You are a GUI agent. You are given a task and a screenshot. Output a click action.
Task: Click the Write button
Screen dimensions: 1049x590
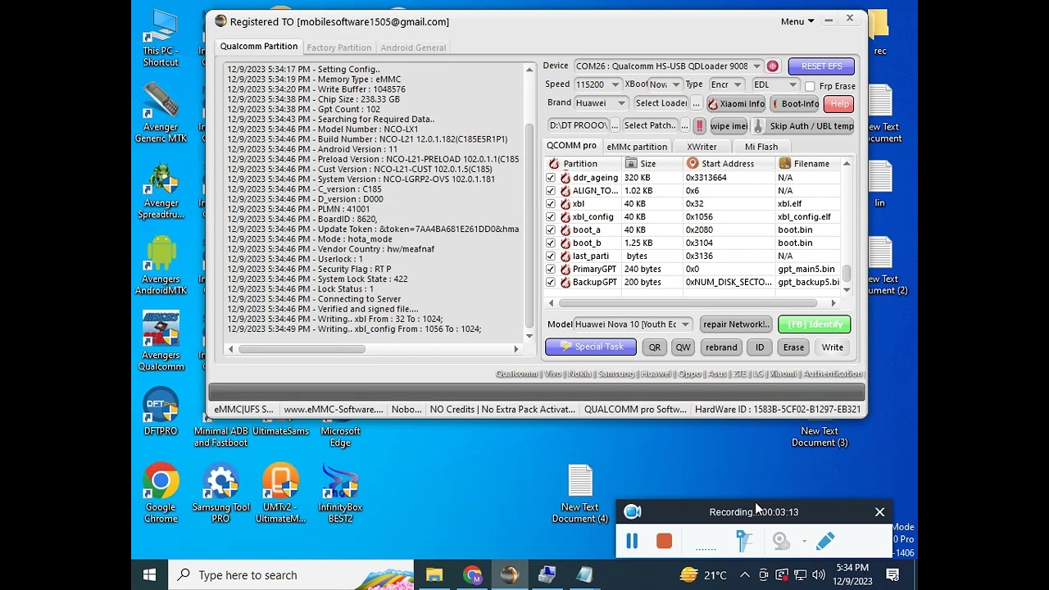832,347
